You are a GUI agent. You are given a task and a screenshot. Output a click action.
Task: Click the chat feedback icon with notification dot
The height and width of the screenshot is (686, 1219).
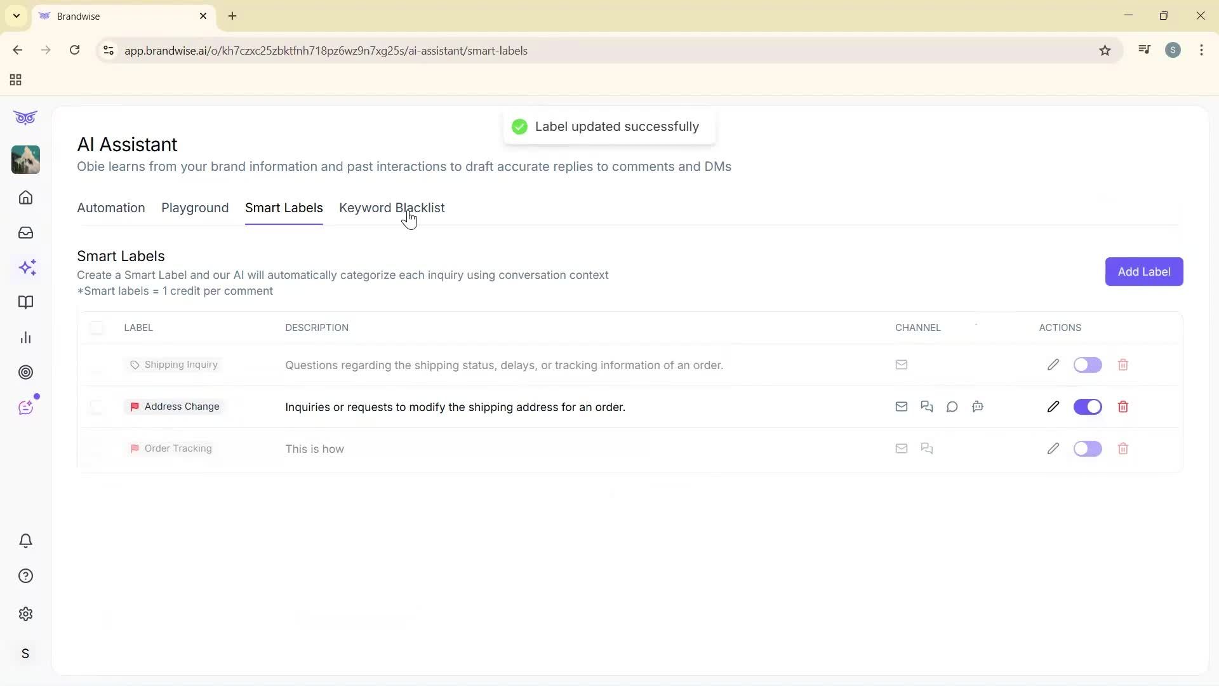pyautogui.click(x=26, y=407)
